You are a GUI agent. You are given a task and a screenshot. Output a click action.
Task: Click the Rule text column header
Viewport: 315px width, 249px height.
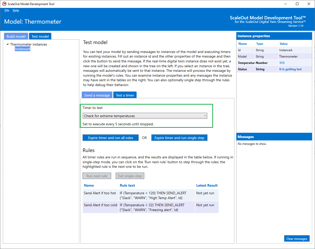point(127,185)
